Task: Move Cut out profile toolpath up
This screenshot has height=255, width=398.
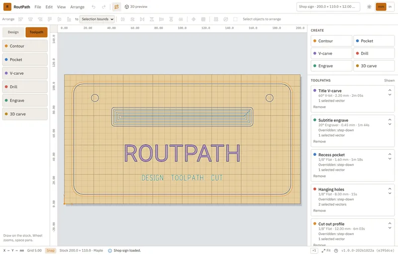Action: pyautogui.click(x=390, y=223)
